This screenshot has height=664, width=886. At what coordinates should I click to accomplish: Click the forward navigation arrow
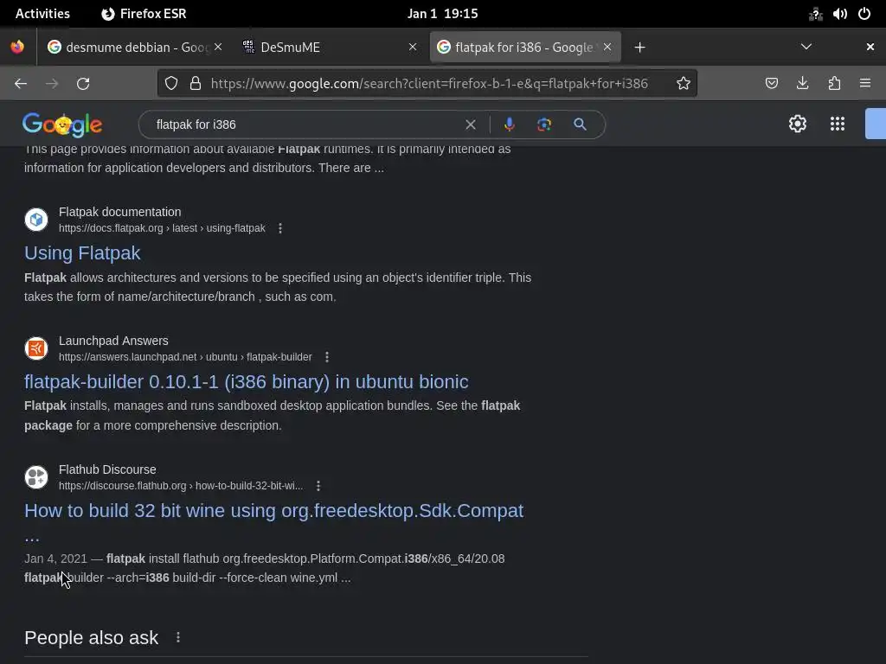tap(52, 84)
